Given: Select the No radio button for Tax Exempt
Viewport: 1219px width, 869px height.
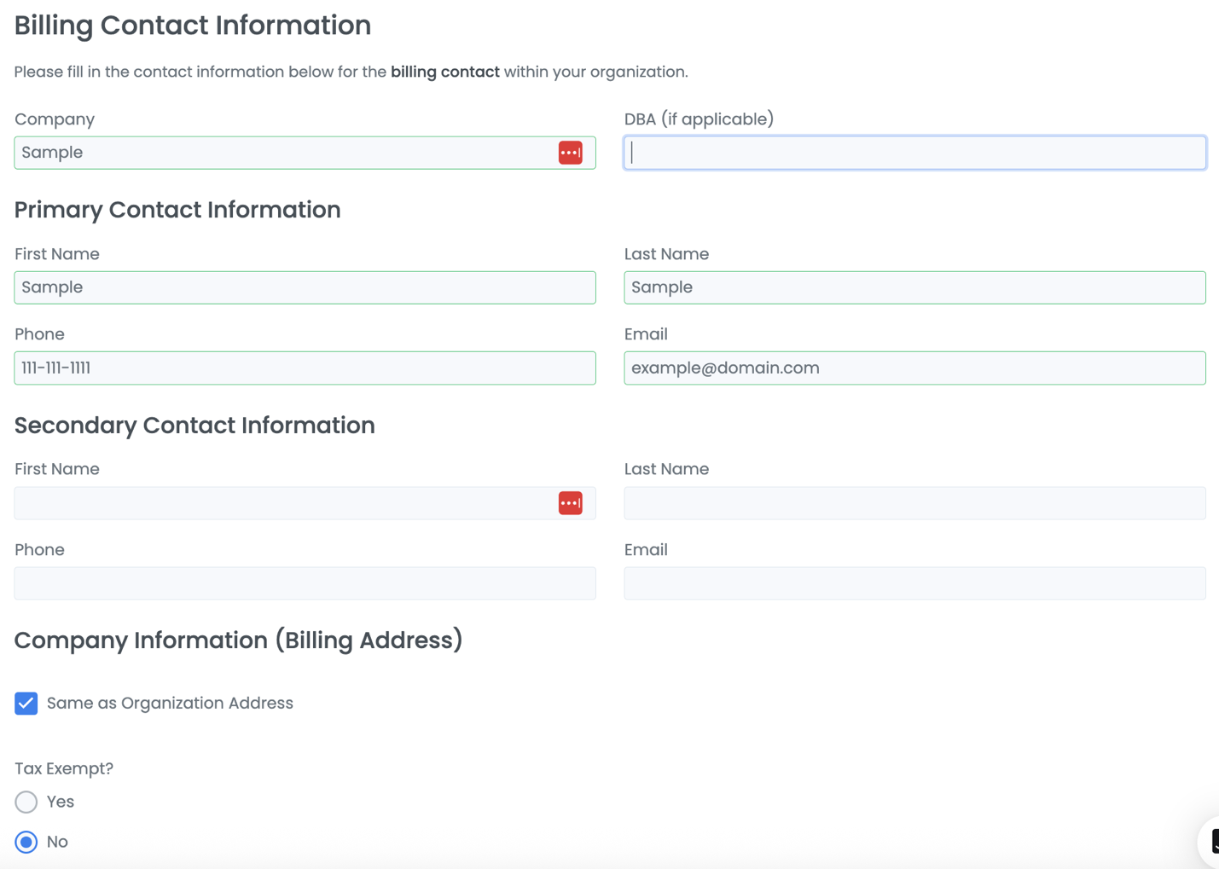Looking at the screenshot, I should tap(26, 842).
